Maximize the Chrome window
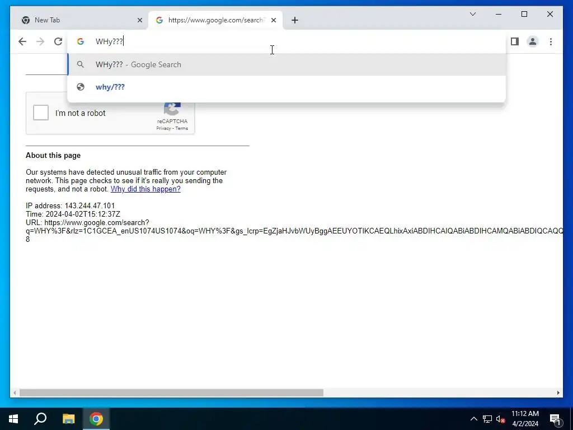573x430 pixels. coord(524,14)
